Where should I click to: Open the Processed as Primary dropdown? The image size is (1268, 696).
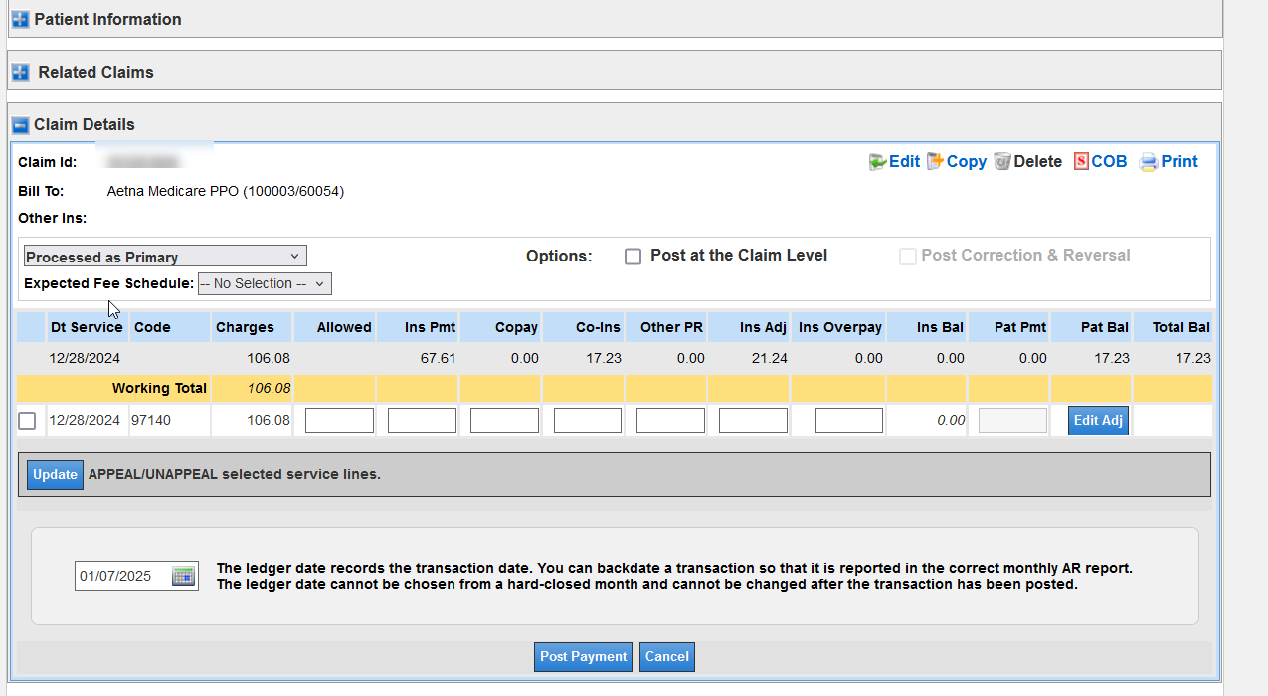coord(165,257)
